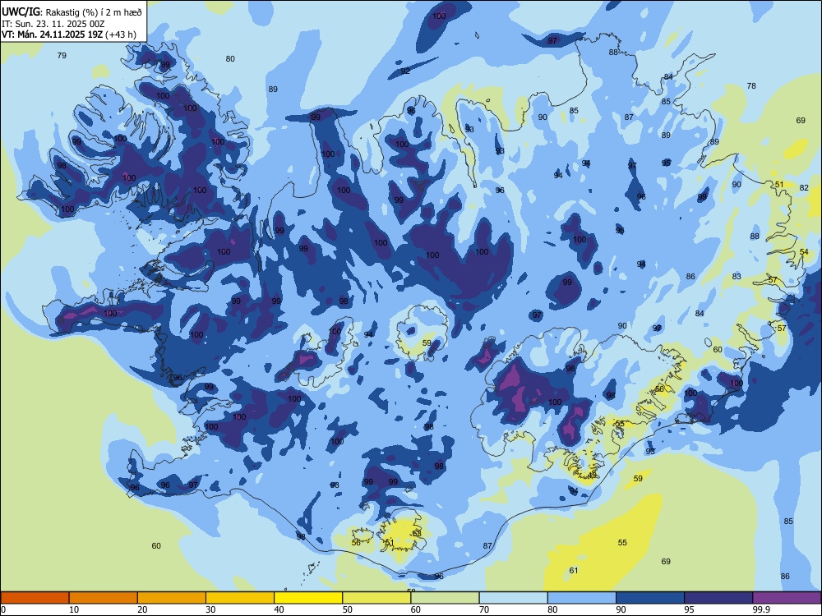This screenshot has height=616, width=822.
Task: Click the '78' humidity value on the map
Action: point(751,85)
